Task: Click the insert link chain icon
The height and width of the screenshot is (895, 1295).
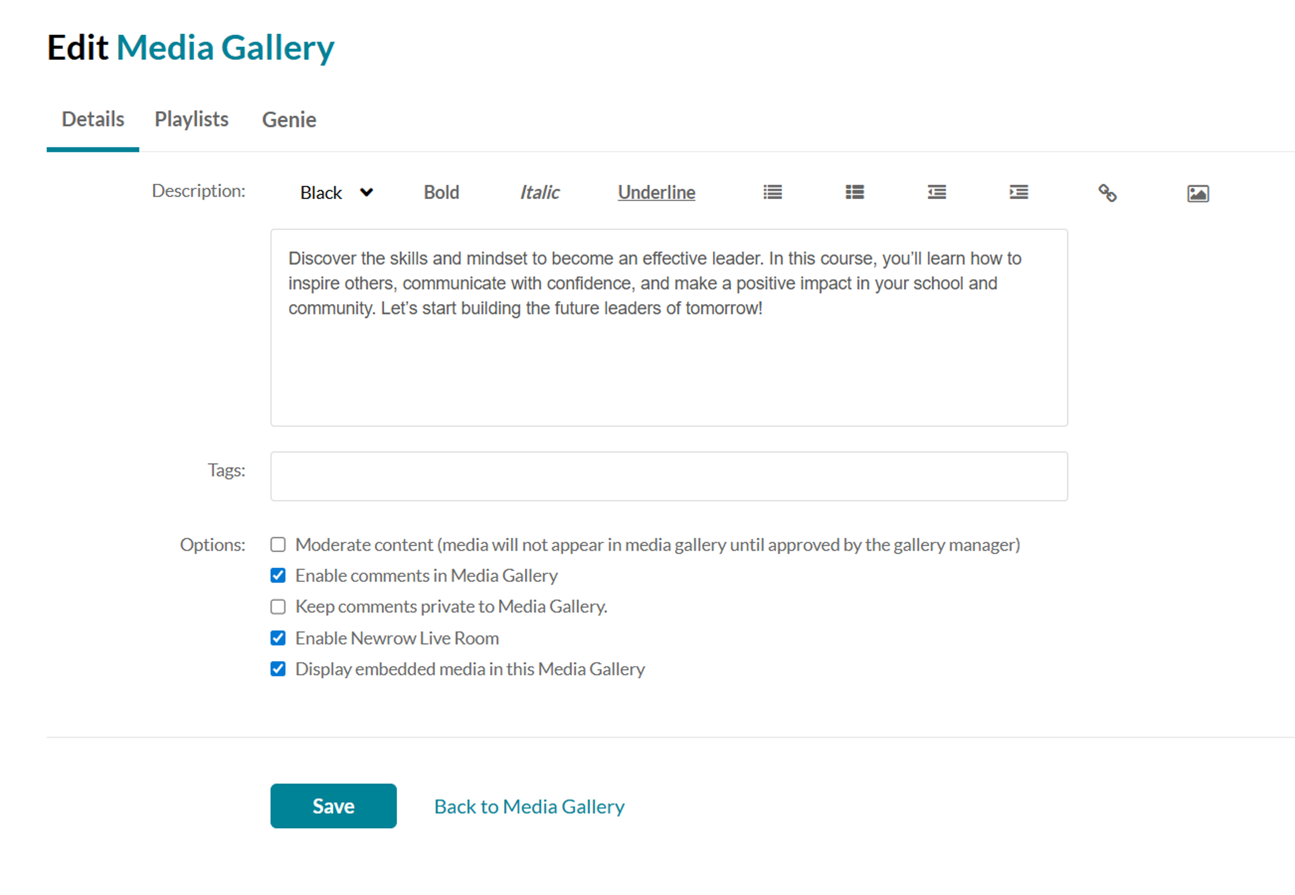Action: 1107,193
